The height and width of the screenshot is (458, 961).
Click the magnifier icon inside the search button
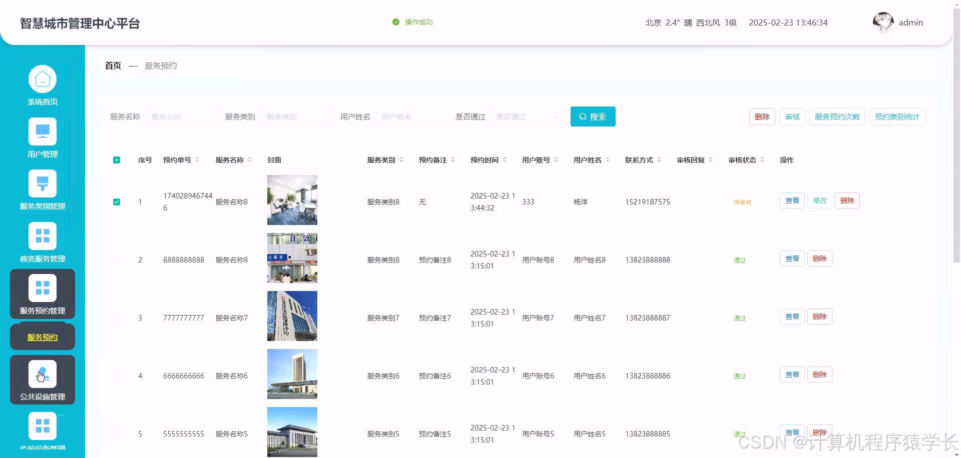tap(583, 116)
